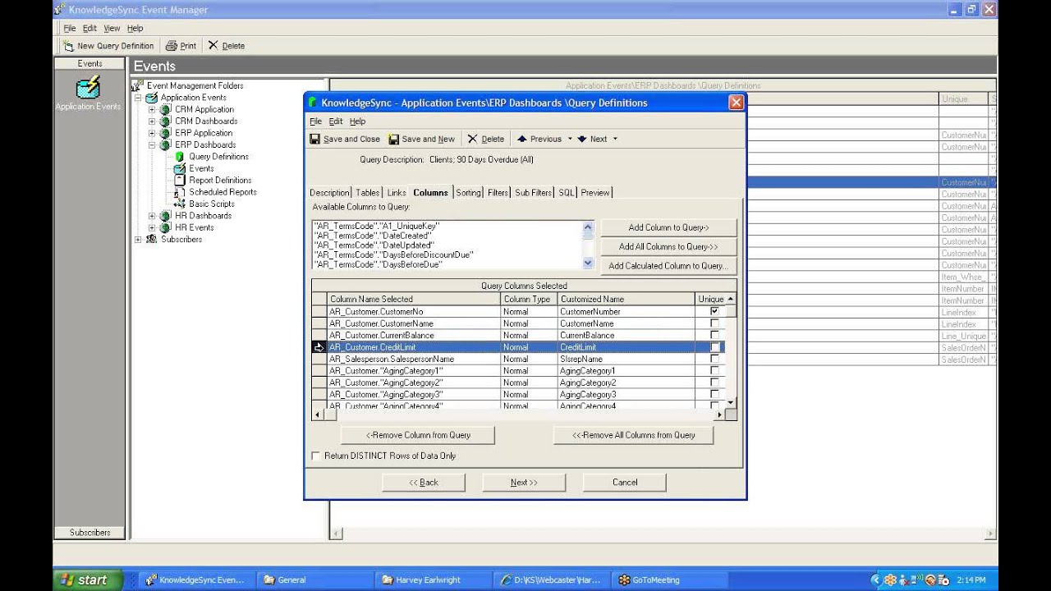The width and height of the screenshot is (1051, 591).
Task: Open the Previous button dropdown arrow
Action: click(x=570, y=139)
